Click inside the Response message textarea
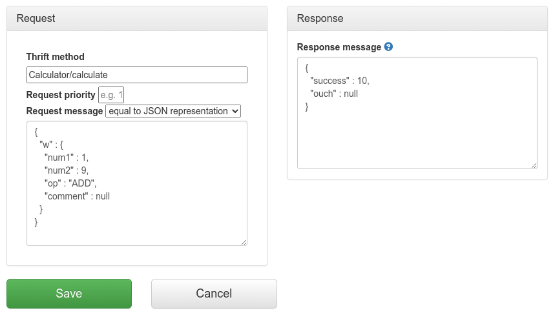Image resolution: width=555 pixels, height=315 pixels. [417, 136]
